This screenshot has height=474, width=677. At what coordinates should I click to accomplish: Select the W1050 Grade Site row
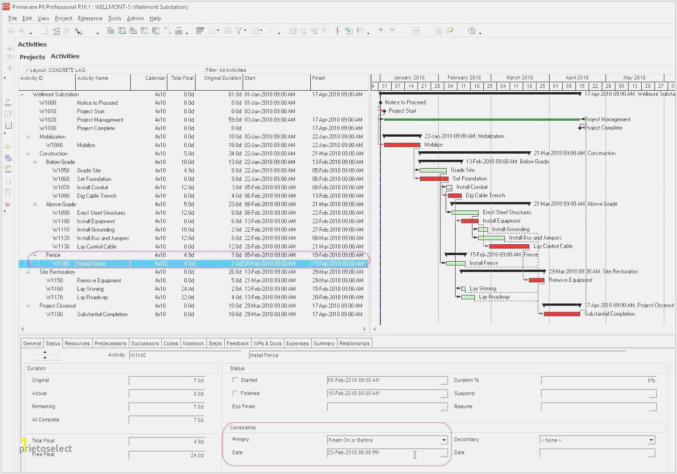click(x=193, y=171)
